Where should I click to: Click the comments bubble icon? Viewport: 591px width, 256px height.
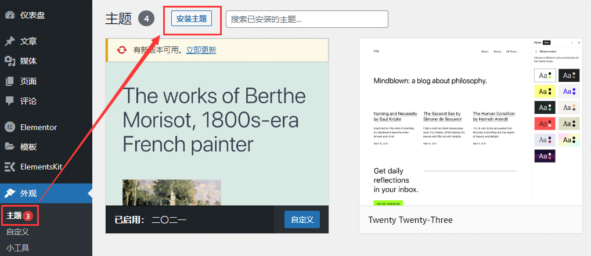[9, 101]
